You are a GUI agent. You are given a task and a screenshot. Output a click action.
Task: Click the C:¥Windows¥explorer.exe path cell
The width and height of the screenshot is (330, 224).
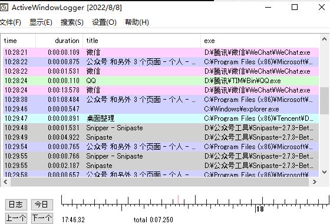pos(242,109)
